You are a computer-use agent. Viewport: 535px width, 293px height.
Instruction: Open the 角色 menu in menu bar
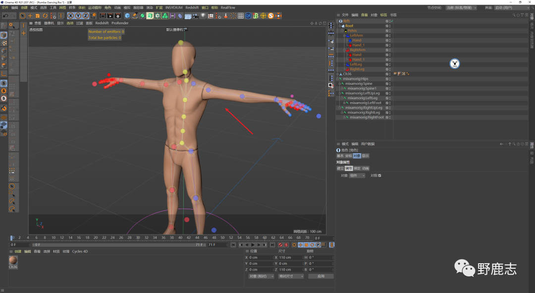[x=107, y=8]
